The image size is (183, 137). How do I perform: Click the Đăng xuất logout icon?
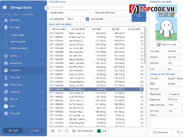click(x=6, y=113)
